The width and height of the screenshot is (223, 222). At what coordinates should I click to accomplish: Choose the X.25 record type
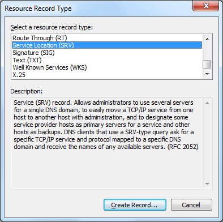pyautogui.click(x=107, y=75)
